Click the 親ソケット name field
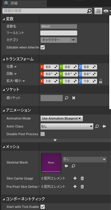This screenshot has width=111, height=210. [52, 98]
